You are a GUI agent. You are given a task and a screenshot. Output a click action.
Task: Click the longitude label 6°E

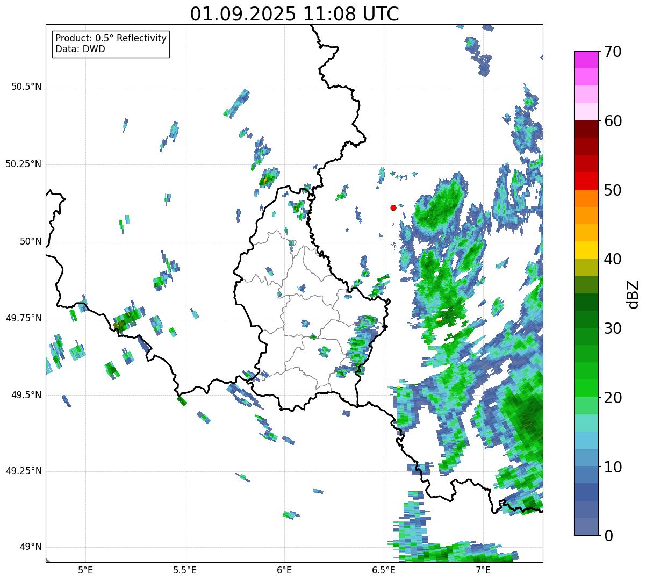pos(284,570)
